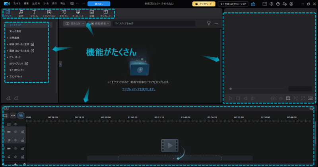Collapse the sidebar with the chevron handle
318x167 pixels.
(60, 64)
